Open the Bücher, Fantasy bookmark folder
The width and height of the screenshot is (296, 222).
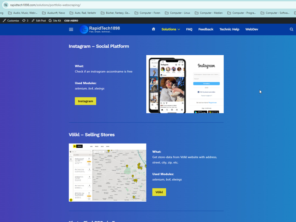coord(115,13)
